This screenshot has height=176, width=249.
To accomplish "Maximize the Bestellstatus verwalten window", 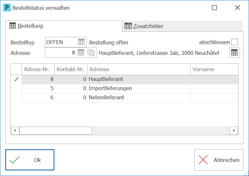I will click(x=214, y=8).
